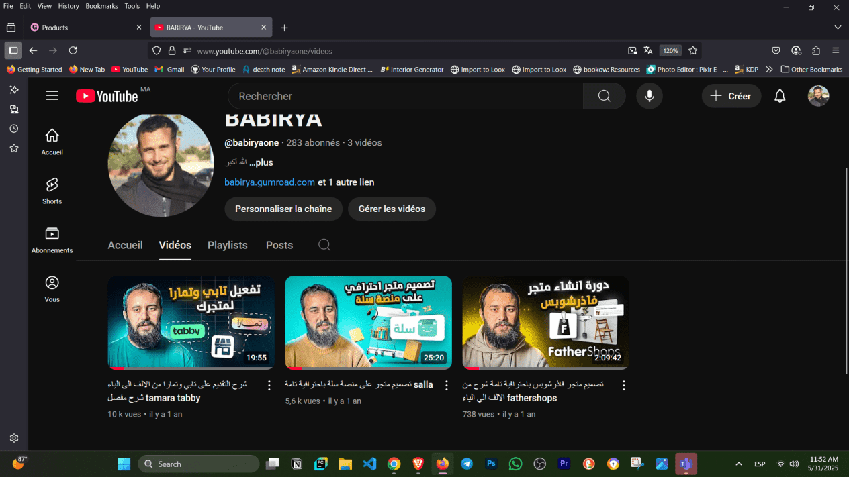849x477 pixels.
Task: Open the FatherShops course video thumbnail
Action: point(545,322)
